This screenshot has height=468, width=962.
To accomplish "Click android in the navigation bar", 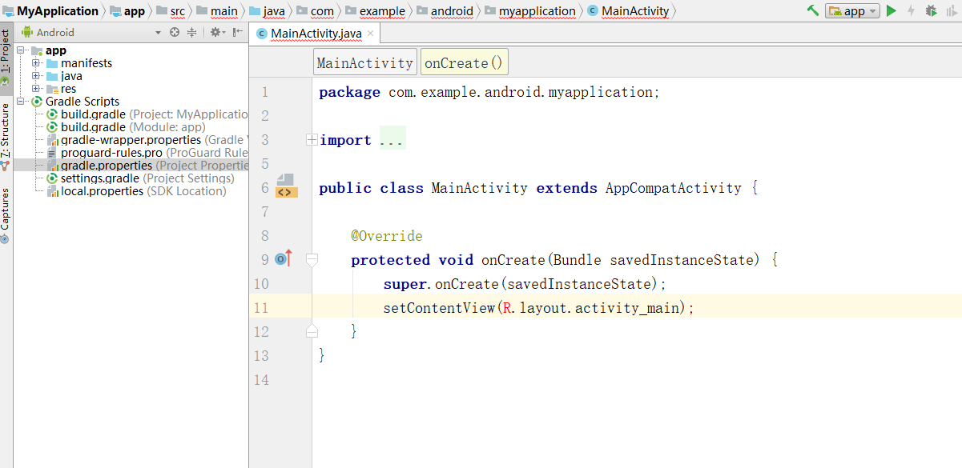I will coord(445,11).
